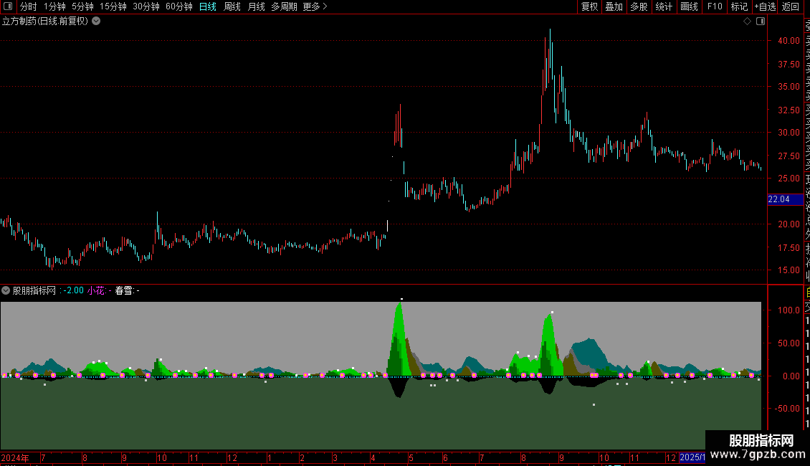Add stock via +自选 button
810x466 pixels.
765,6
